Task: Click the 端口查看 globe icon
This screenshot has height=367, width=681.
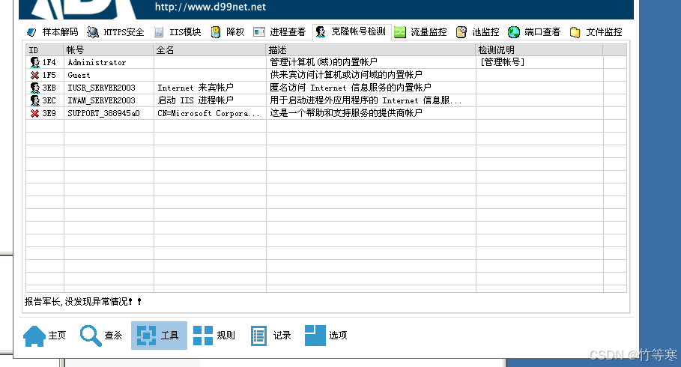Action: pos(514,32)
